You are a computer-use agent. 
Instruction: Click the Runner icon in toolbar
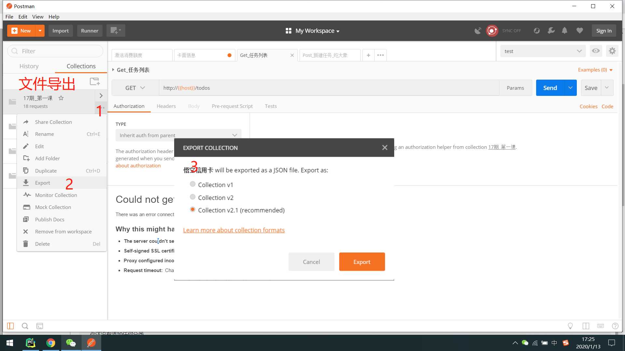point(89,31)
